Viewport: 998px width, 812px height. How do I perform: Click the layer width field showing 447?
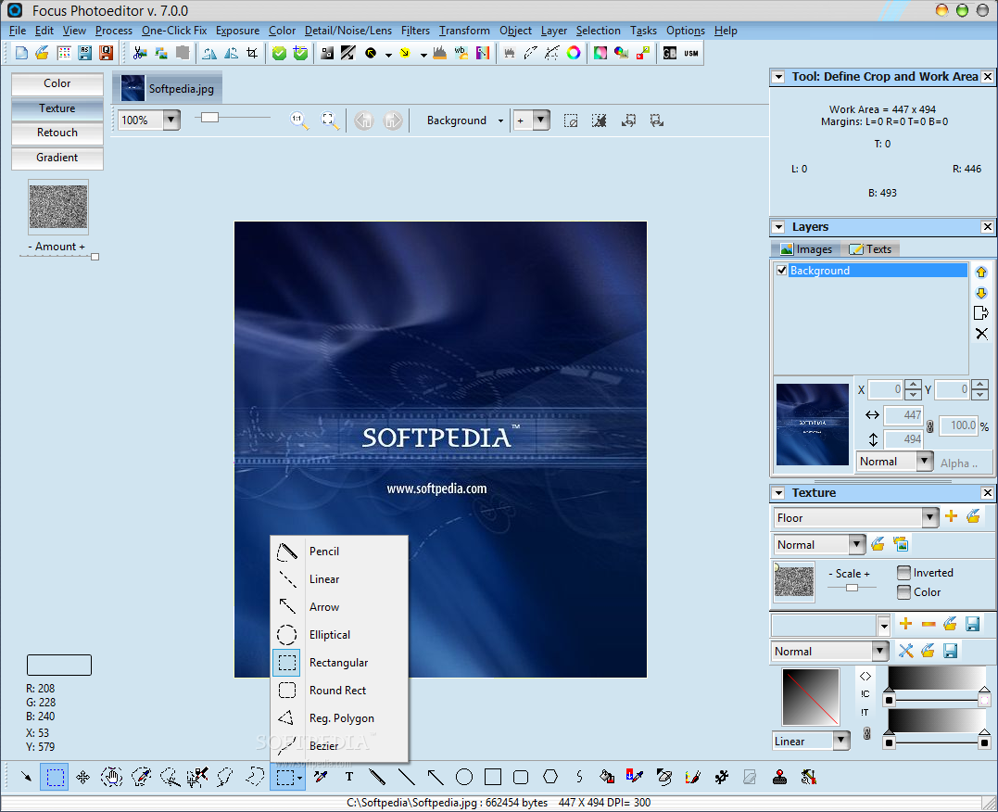coord(903,415)
